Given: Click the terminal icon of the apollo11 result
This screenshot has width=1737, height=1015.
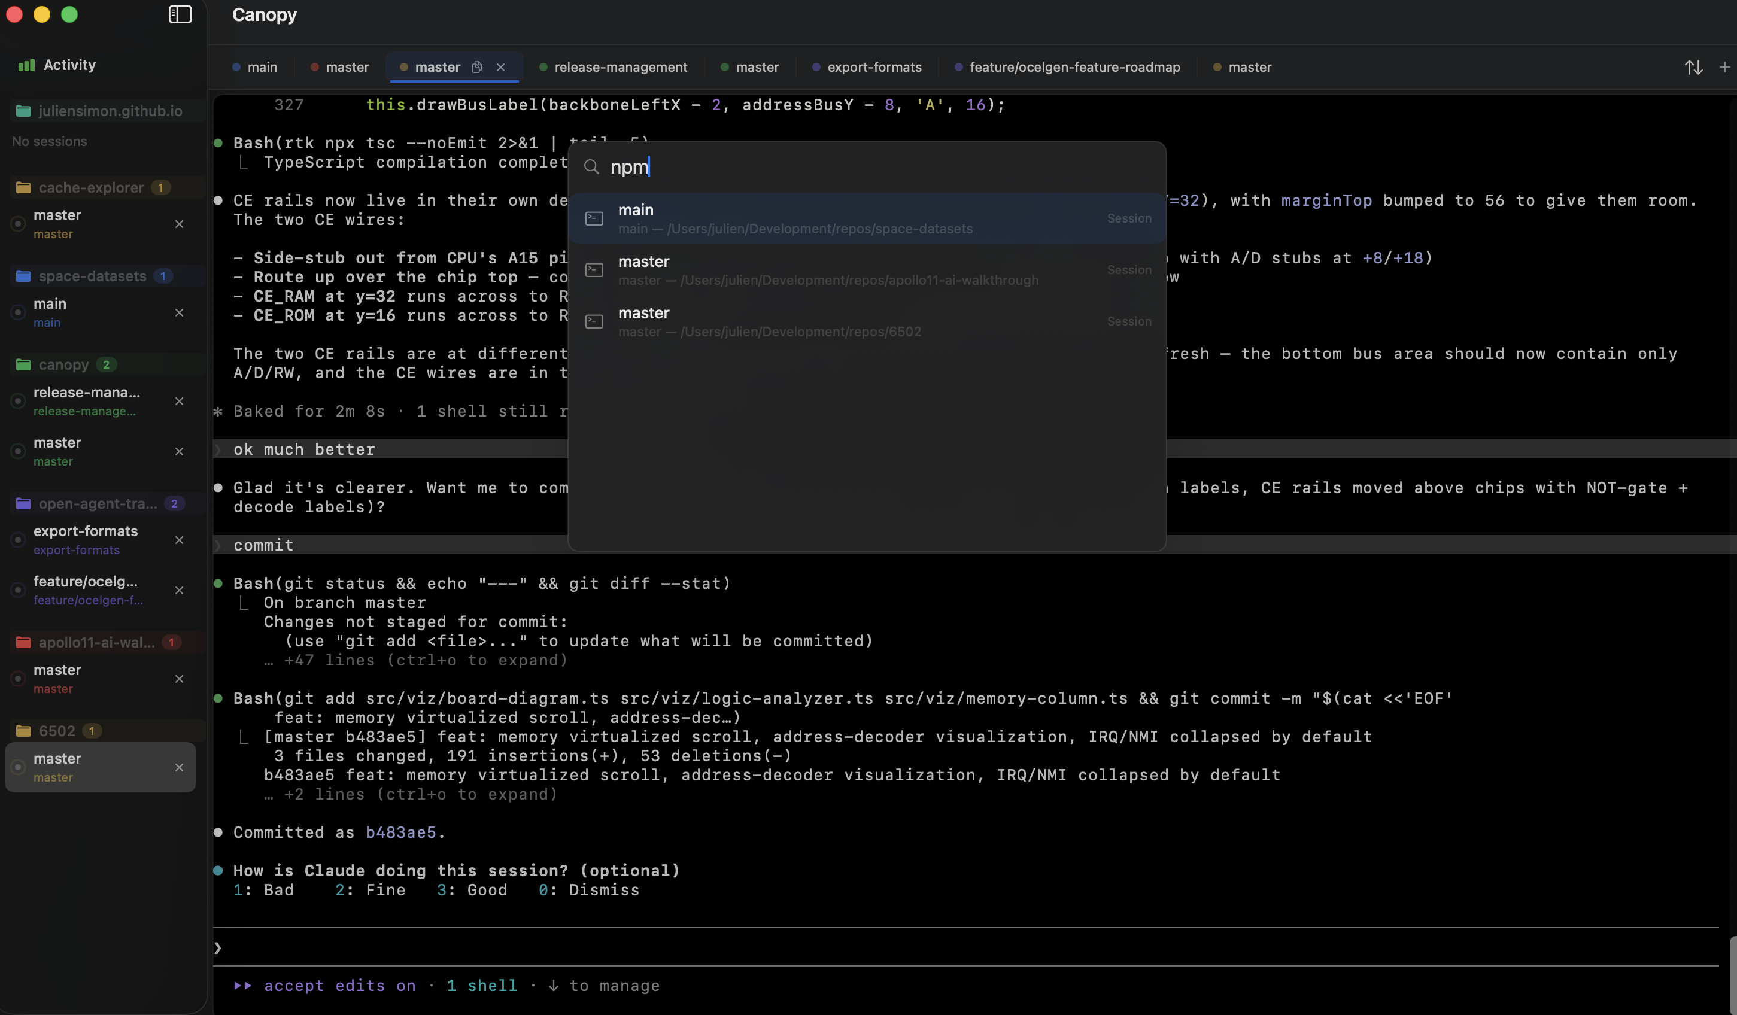Looking at the screenshot, I should (x=594, y=270).
